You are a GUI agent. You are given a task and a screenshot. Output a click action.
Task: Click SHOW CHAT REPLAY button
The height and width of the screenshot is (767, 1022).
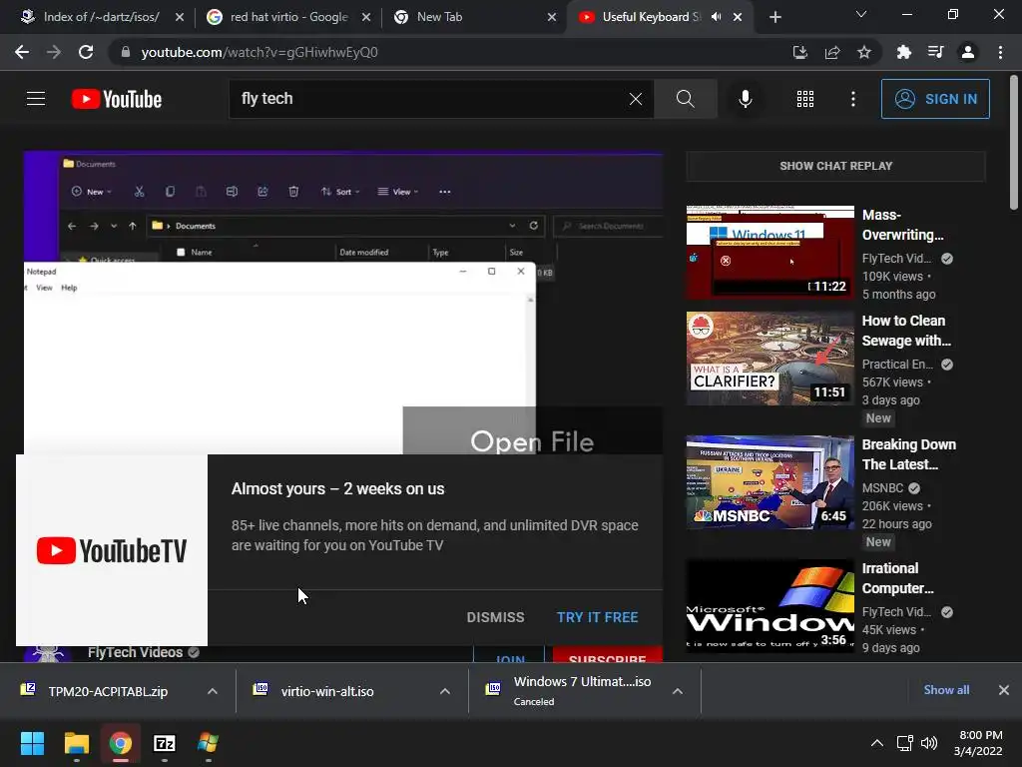tap(835, 166)
